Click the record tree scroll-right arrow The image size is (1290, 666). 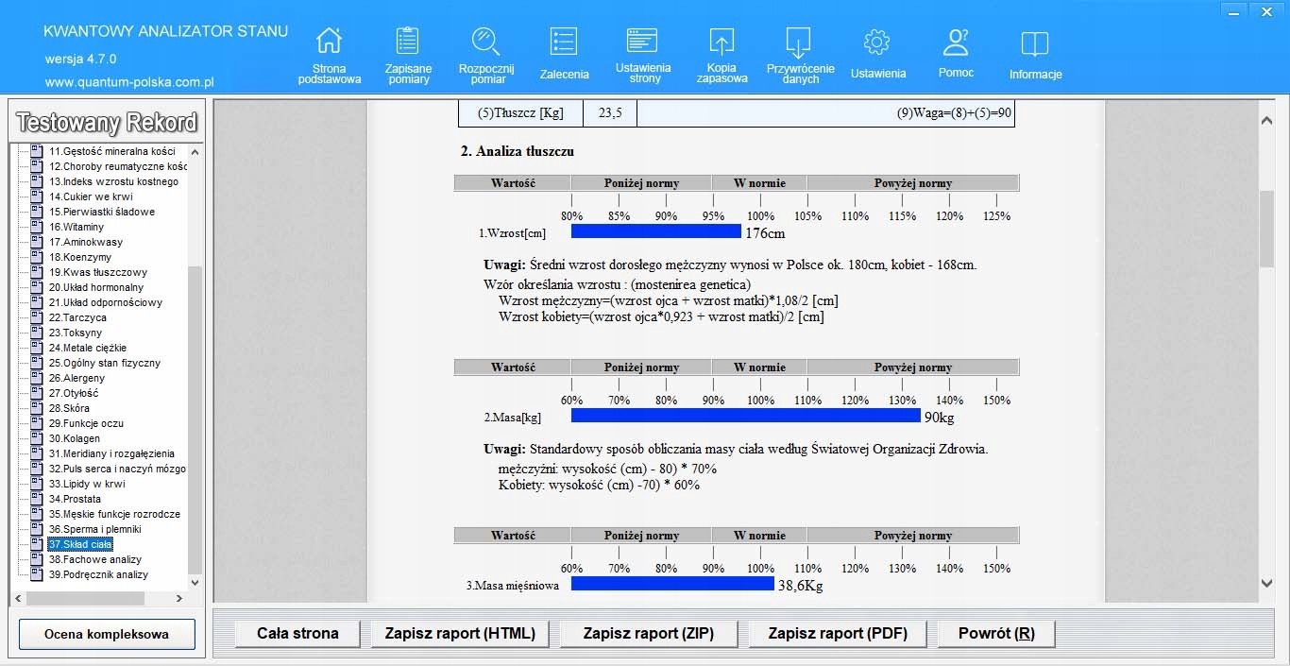click(x=179, y=598)
